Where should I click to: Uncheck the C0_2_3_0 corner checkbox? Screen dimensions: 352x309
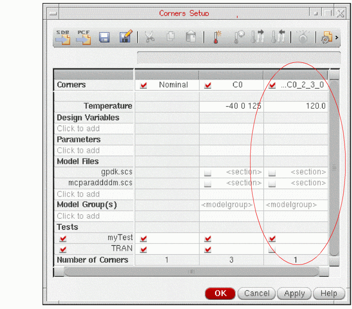coord(272,85)
